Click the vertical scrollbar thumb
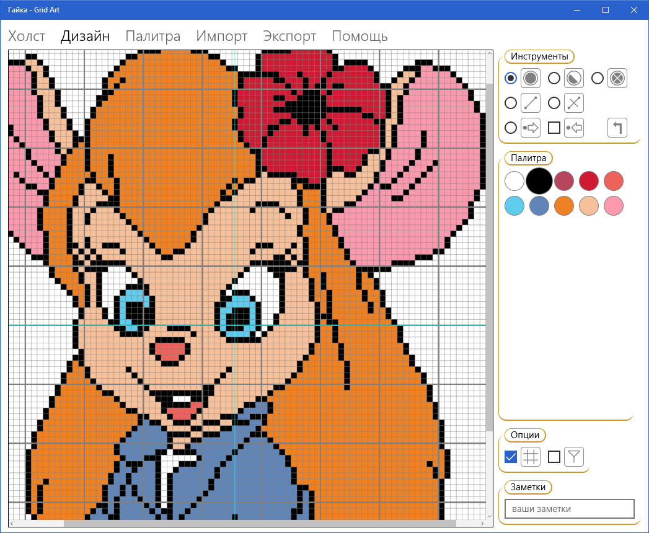 pyautogui.click(x=490, y=257)
